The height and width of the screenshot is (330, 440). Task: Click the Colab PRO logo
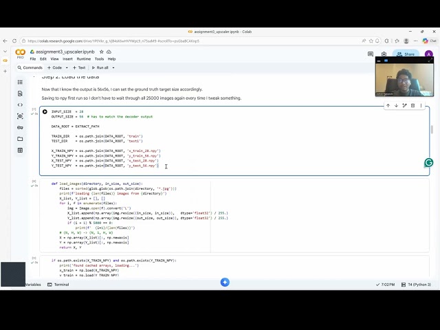point(20,54)
